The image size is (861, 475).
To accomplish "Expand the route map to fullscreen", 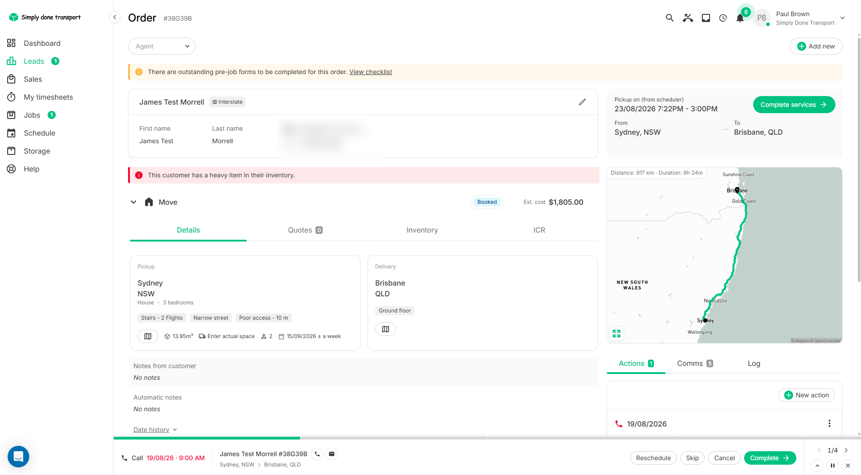I will (x=617, y=334).
